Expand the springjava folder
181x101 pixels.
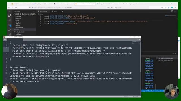pyautogui.click(x=20, y=27)
